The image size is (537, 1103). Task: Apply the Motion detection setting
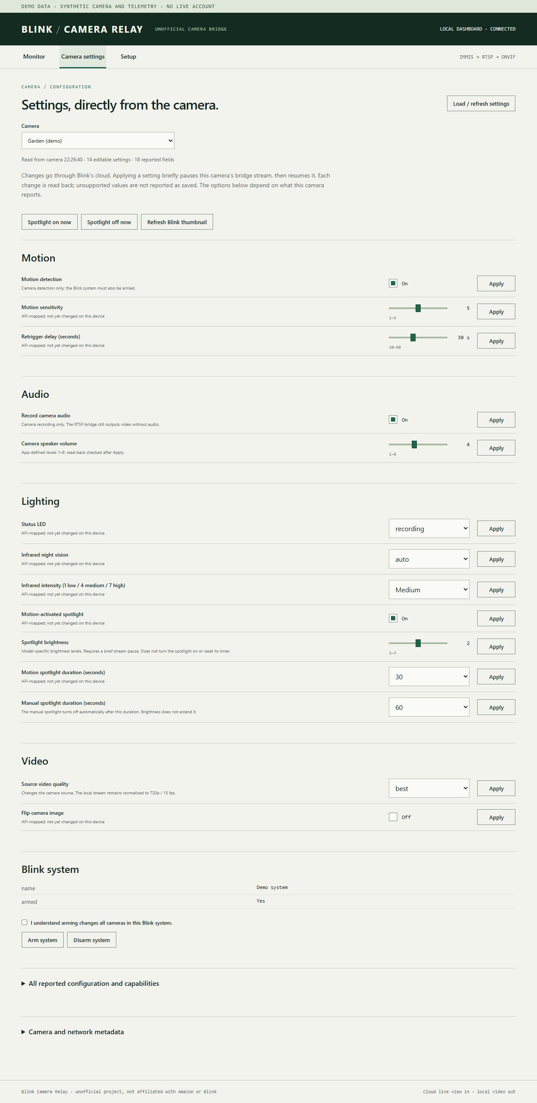coord(496,284)
